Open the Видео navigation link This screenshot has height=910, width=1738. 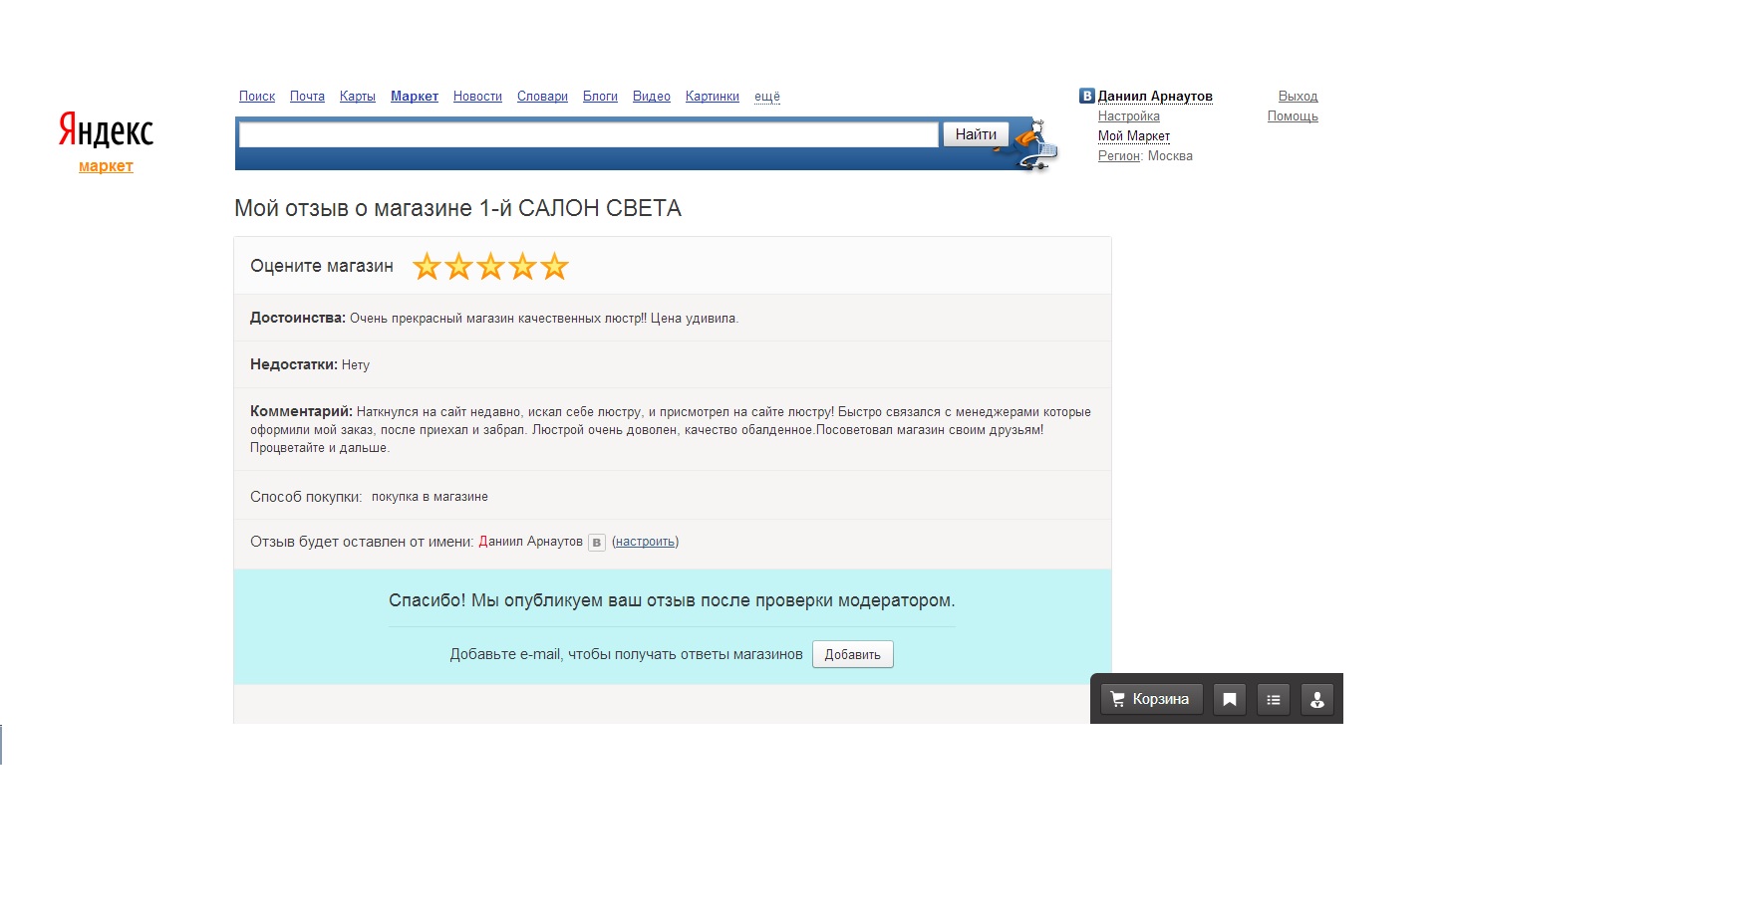652,97
